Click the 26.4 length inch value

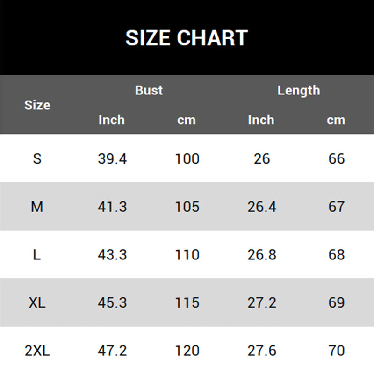pos(262,207)
